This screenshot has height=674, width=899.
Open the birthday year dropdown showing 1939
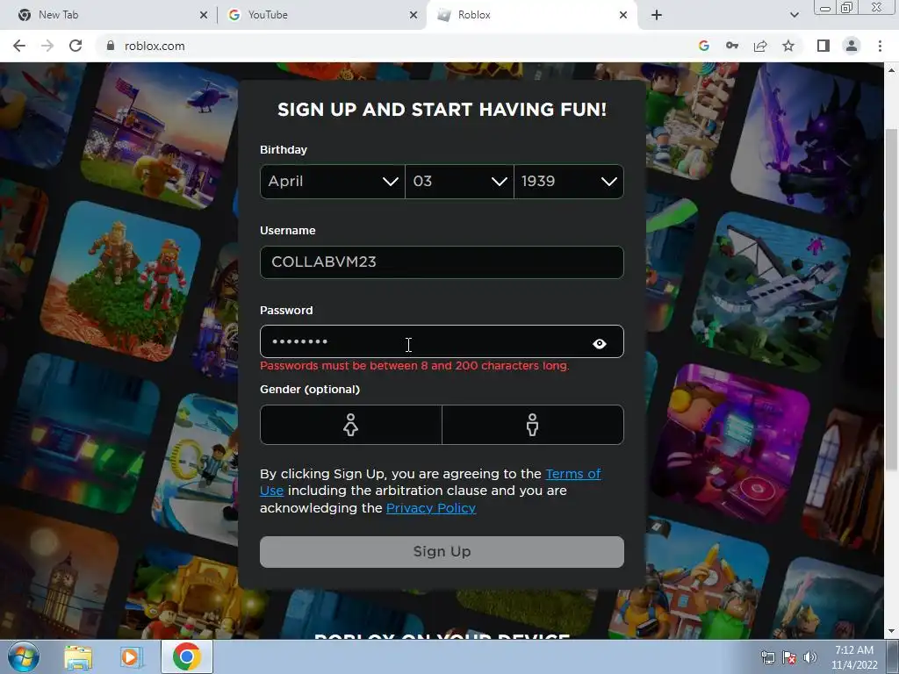(569, 182)
